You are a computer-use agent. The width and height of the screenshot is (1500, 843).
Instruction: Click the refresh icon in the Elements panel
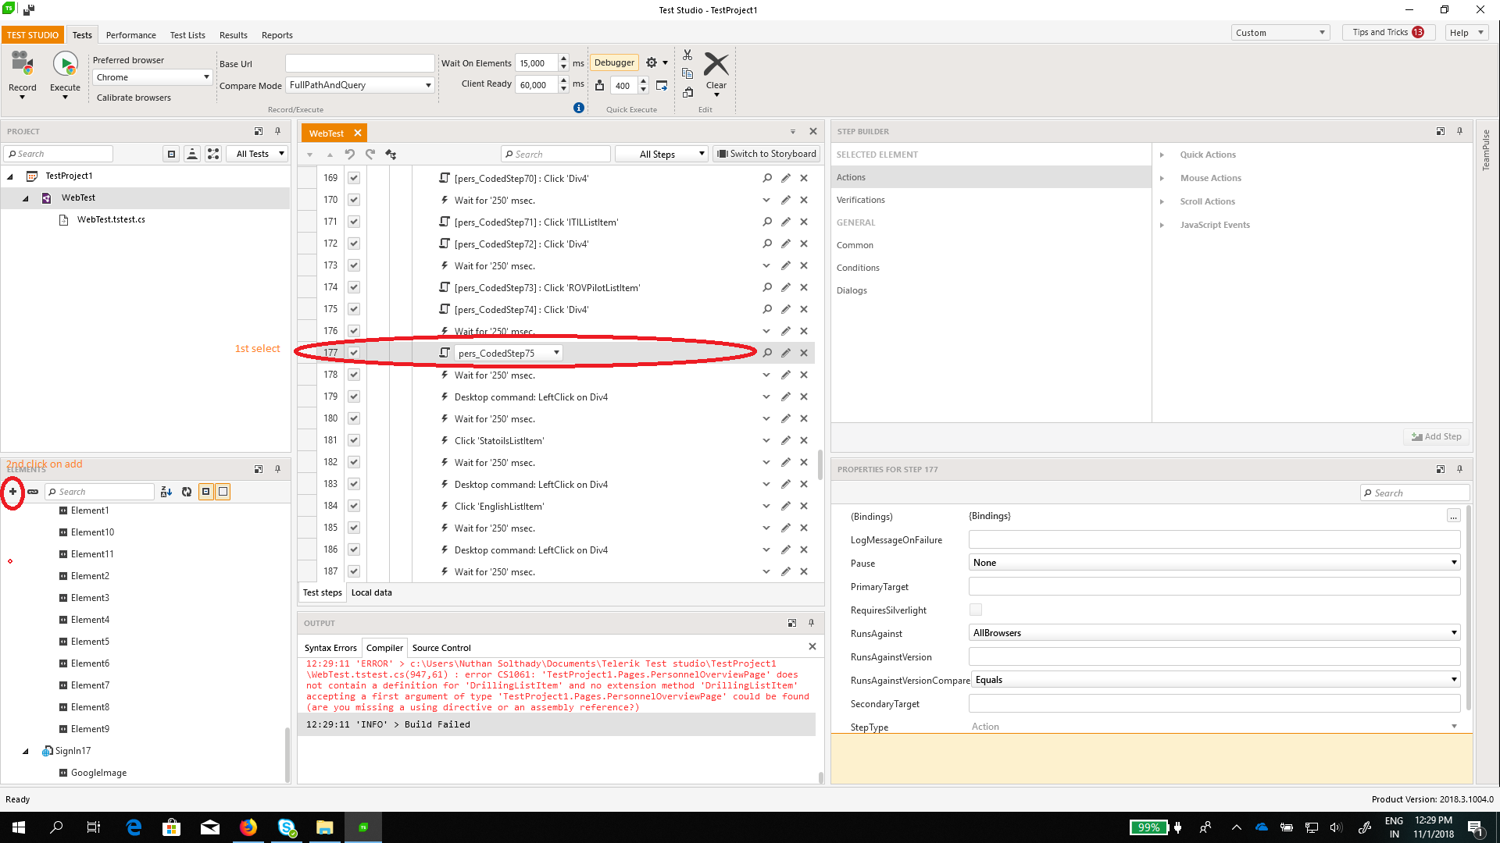point(187,492)
